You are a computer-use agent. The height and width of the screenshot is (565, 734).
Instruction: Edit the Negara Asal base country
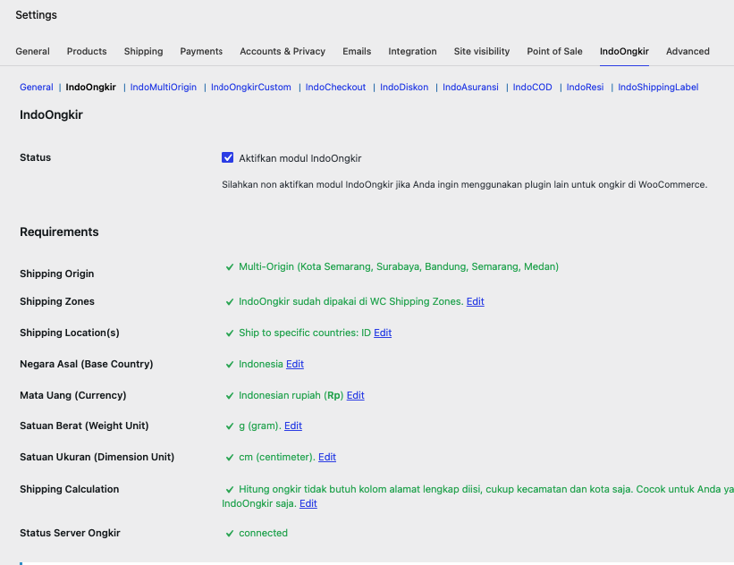coord(295,364)
